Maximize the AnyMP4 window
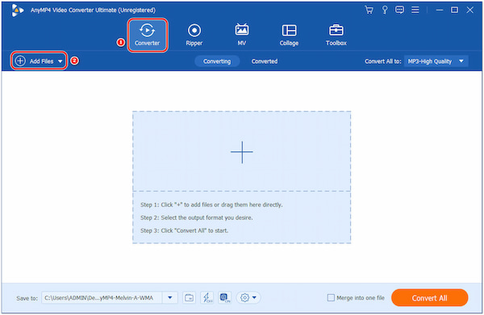The image size is (484, 315). tap(454, 10)
